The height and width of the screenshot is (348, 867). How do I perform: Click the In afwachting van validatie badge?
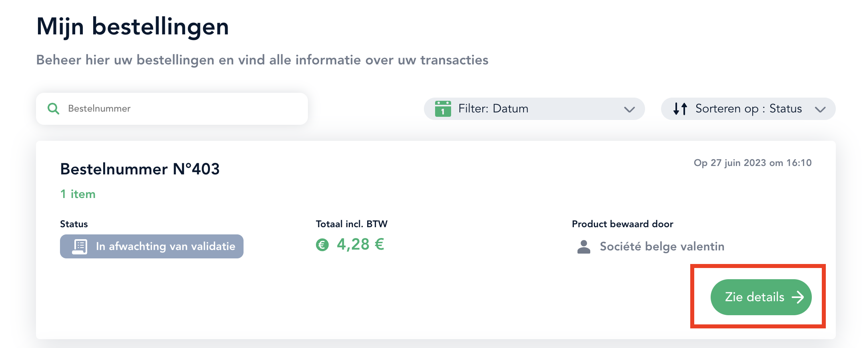coord(152,246)
